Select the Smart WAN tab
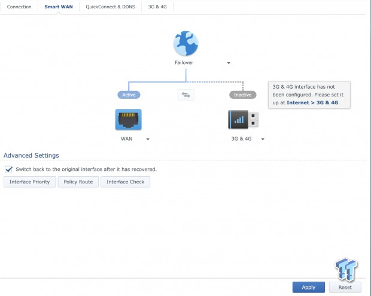 tap(59, 7)
